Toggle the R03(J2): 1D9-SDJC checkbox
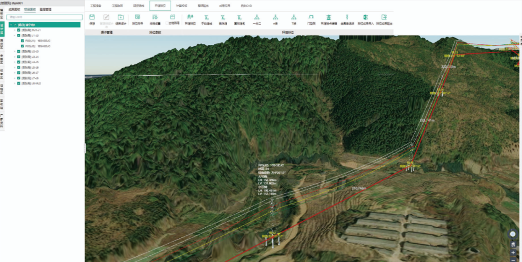 (x=23, y=46)
